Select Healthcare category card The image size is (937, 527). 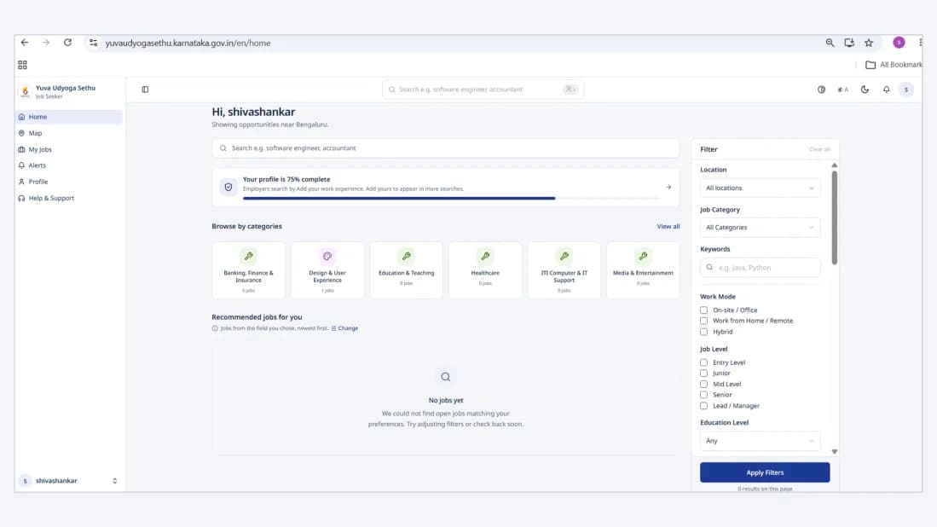tap(485, 270)
